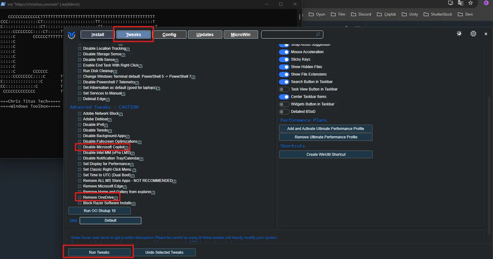Click Remove OneDrive help (?) link
Viewport: 493px width, 259px height.
pyautogui.click(x=116, y=198)
